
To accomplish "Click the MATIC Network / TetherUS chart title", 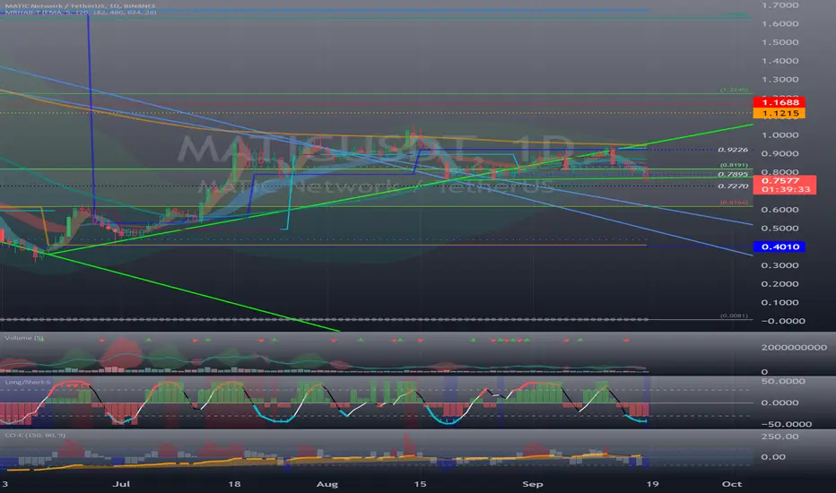I will pyautogui.click(x=80, y=6).
